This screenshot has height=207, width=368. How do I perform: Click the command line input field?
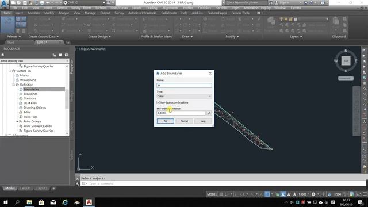(223, 183)
